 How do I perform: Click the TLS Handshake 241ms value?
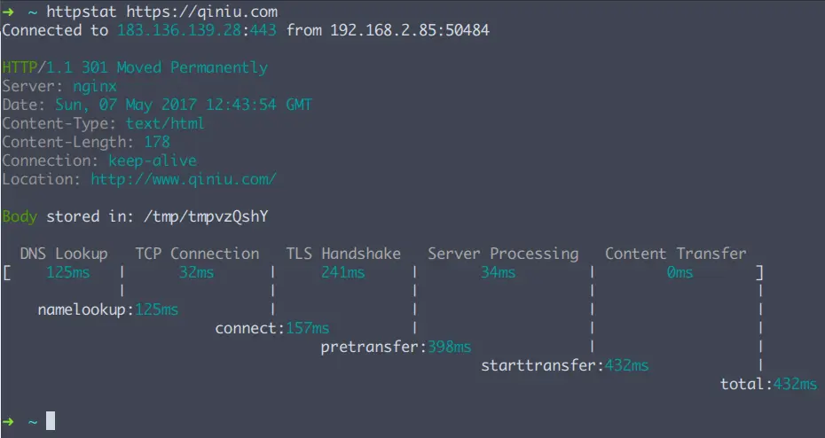click(x=342, y=272)
